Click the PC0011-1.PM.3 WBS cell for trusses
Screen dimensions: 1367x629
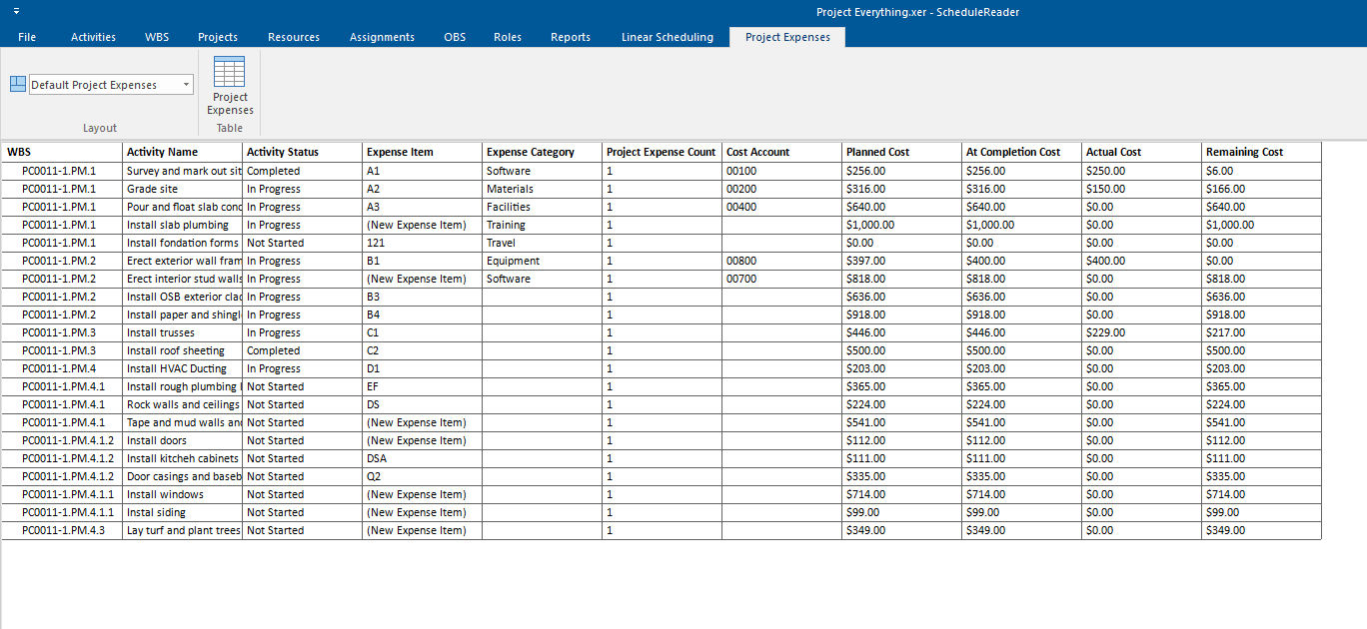(62, 332)
